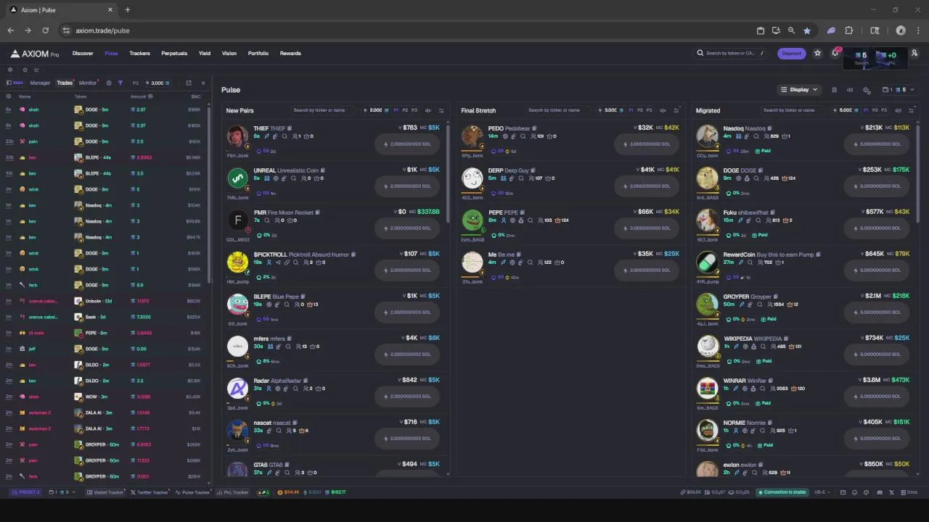Select preset P1 in New Pairs

[396, 110]
